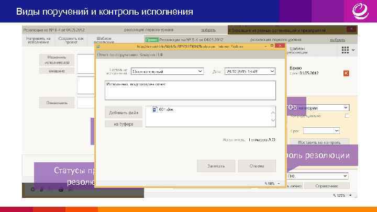The image size is (377, 212).
Task: Open the 'Срок' deadline dropdown
Action: (337, 131)
